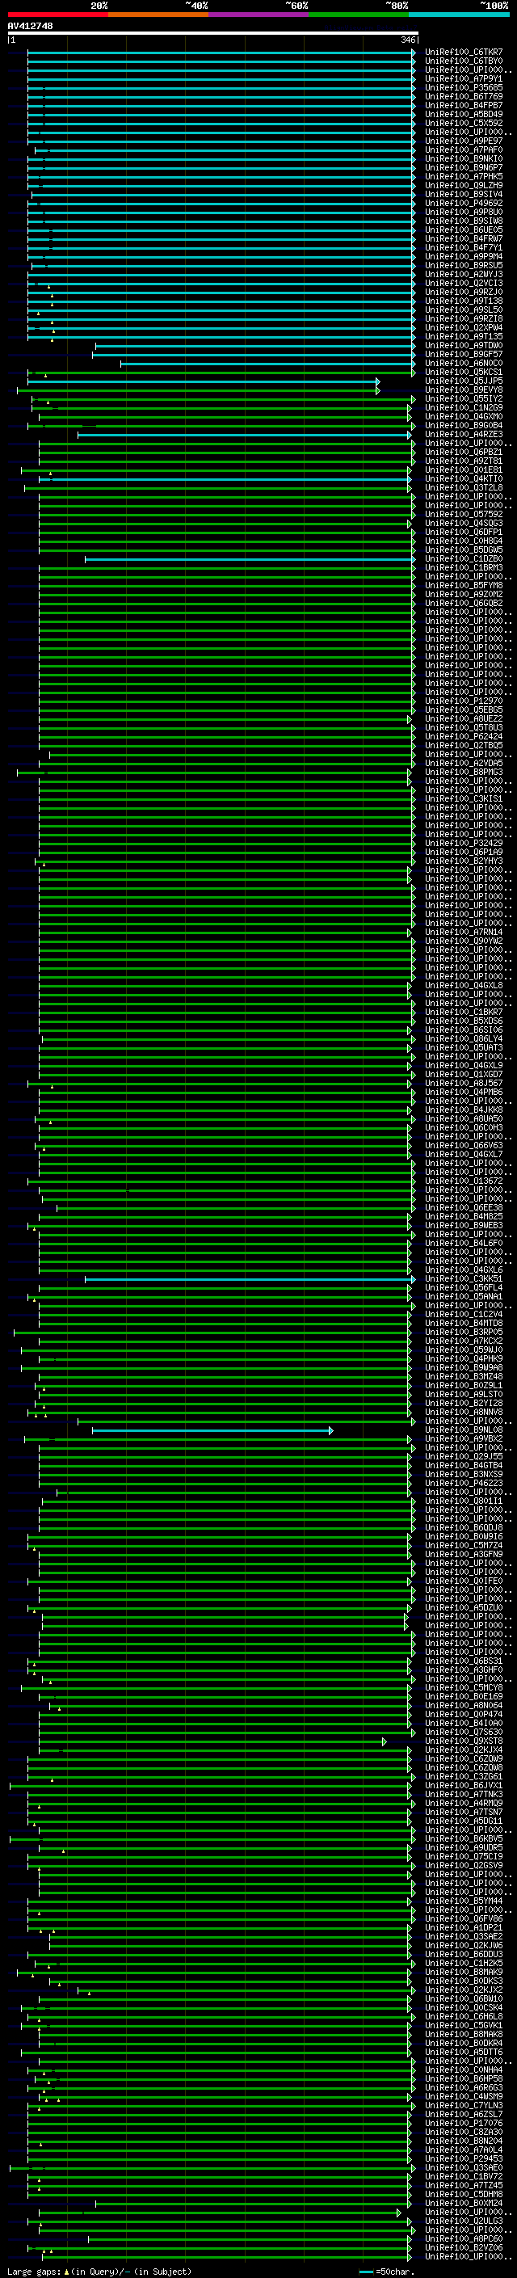Click label UniRef100_A9TDW0
517x2278 pixels.
pyautogui.click(x=464, y=345)
